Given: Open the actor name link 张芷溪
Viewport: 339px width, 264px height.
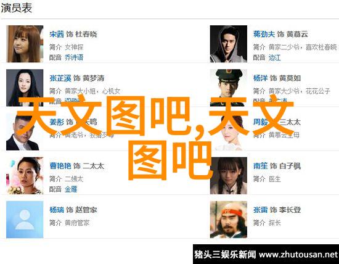Looking at the screenshot, I should (x=60, y=78).
